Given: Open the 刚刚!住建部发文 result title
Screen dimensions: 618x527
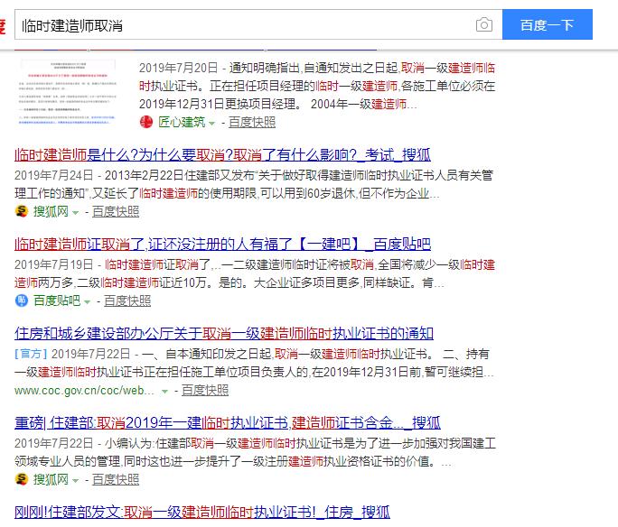Looking at the screenshot, I should click(x=202, y=512).
